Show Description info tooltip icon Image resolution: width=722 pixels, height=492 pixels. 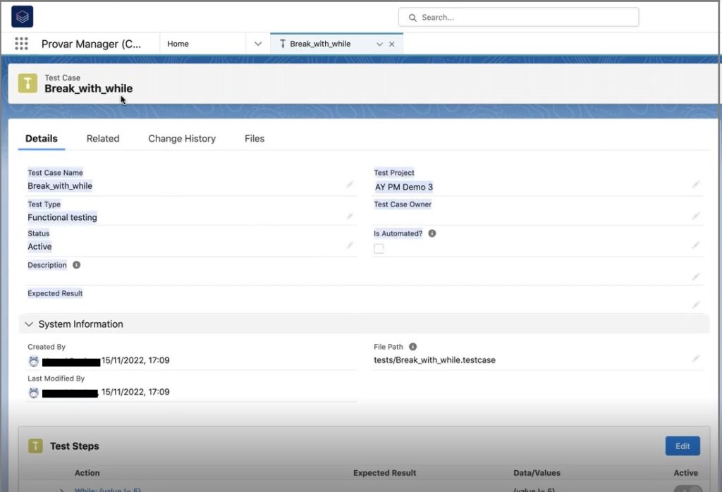point(76,265)
